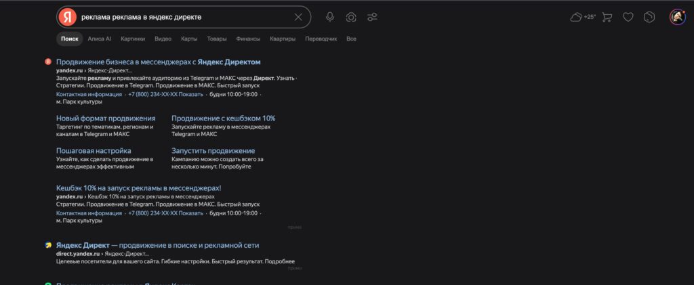
Task: Click yandex.ru breadcrumb under first result
Action: (70, 70)
